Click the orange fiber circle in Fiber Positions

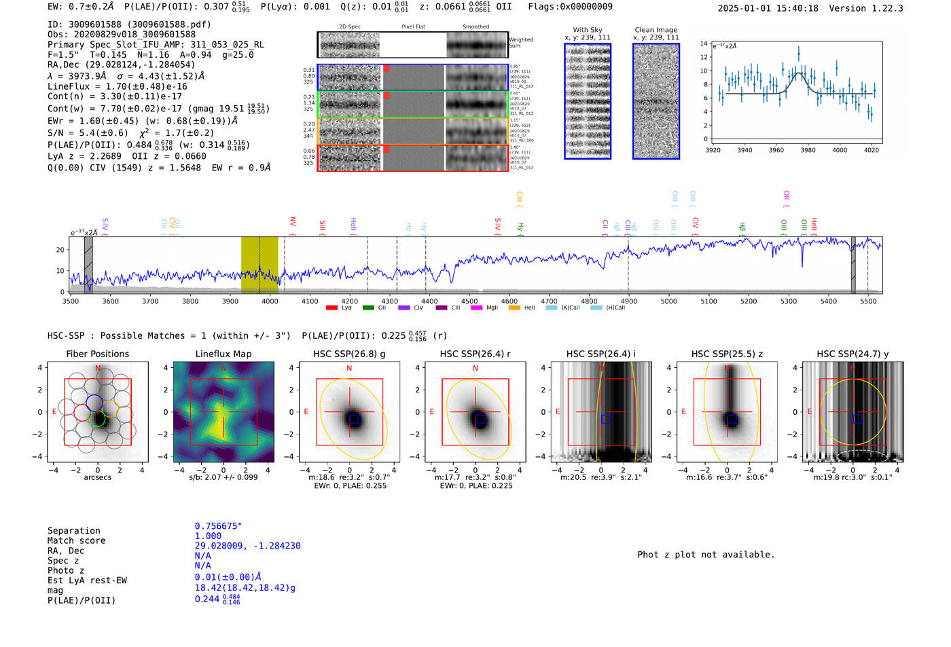(111, 410)
